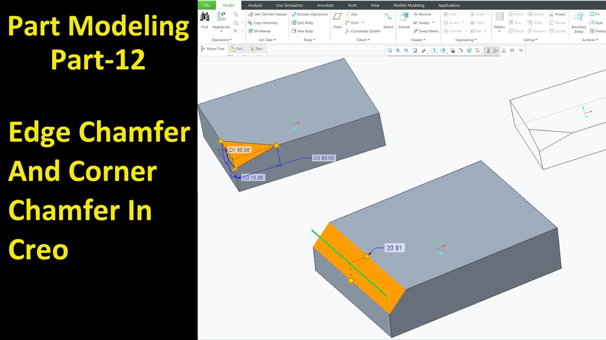Screen dimensions: 606x340
Task: Open the View Manager icon
Action: 452,50
